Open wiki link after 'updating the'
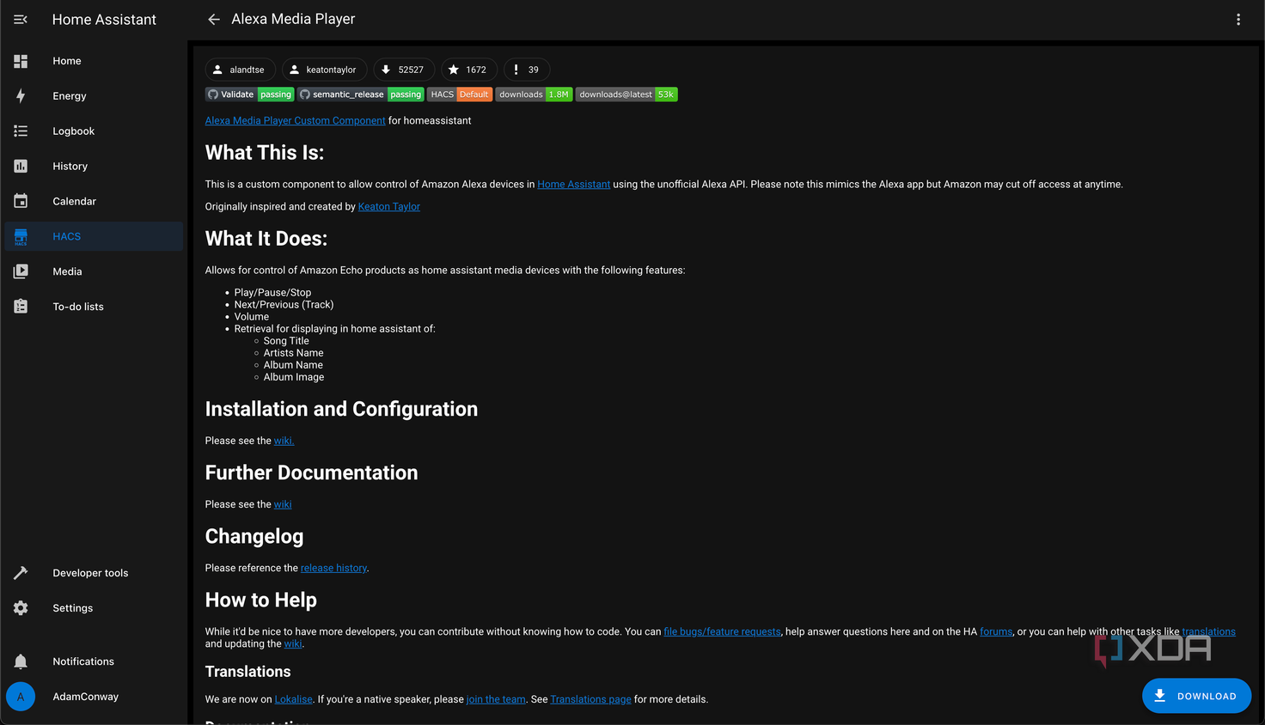Screen dimensions: 1265x725 [x=293, y=643]
